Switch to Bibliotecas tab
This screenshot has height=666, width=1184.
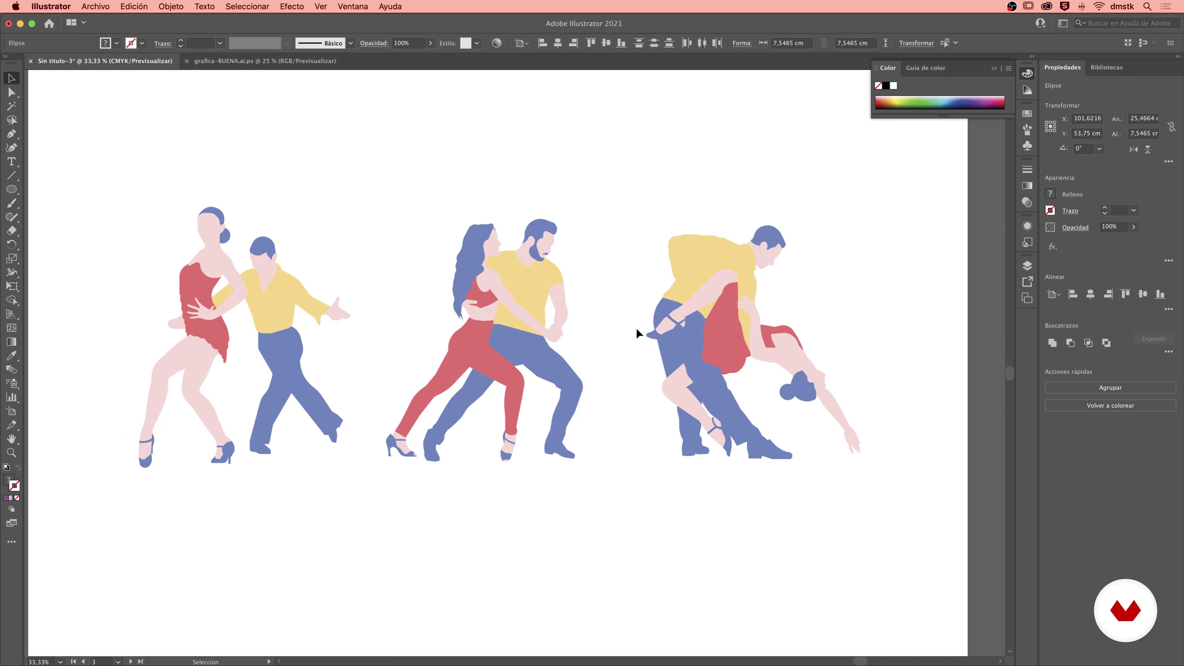point(1106,67)
